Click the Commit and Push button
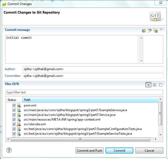 90,151
